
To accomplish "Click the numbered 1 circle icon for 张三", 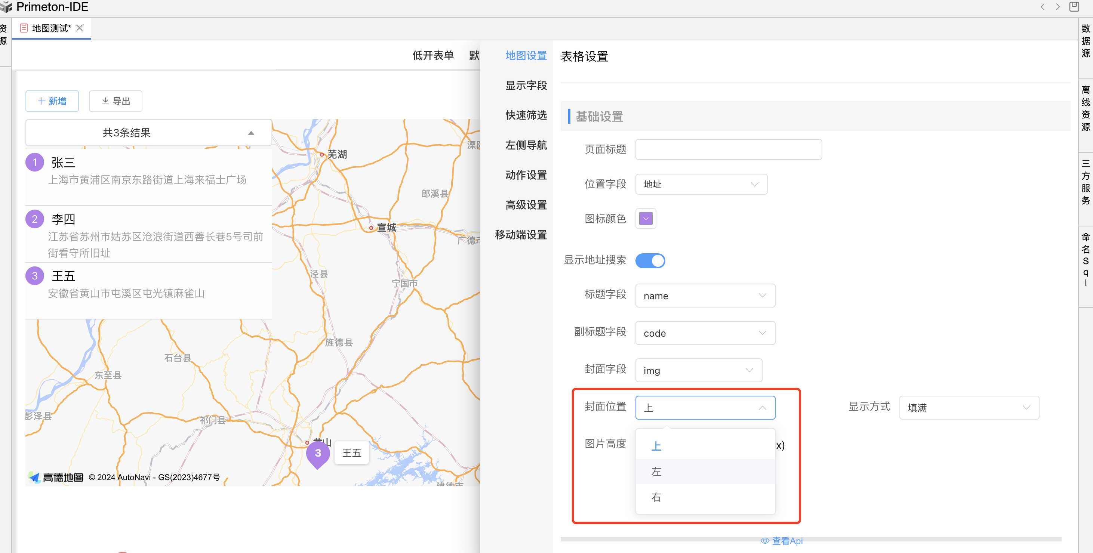I will coord(35,162).
